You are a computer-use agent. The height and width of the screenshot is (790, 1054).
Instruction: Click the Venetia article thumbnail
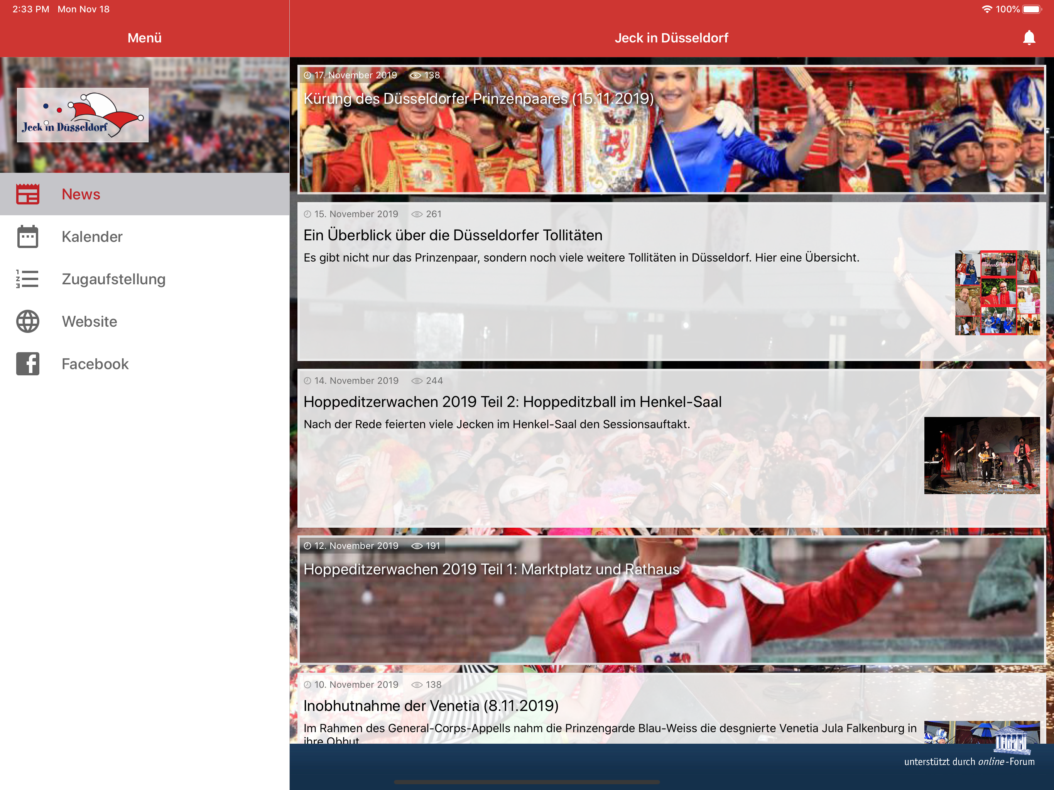click(x=981, y=733)
